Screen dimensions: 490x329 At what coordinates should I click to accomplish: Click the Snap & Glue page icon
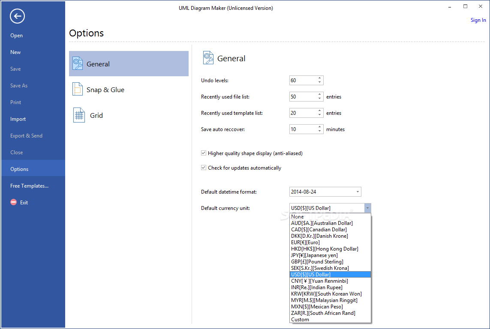(x=78, y=89)
